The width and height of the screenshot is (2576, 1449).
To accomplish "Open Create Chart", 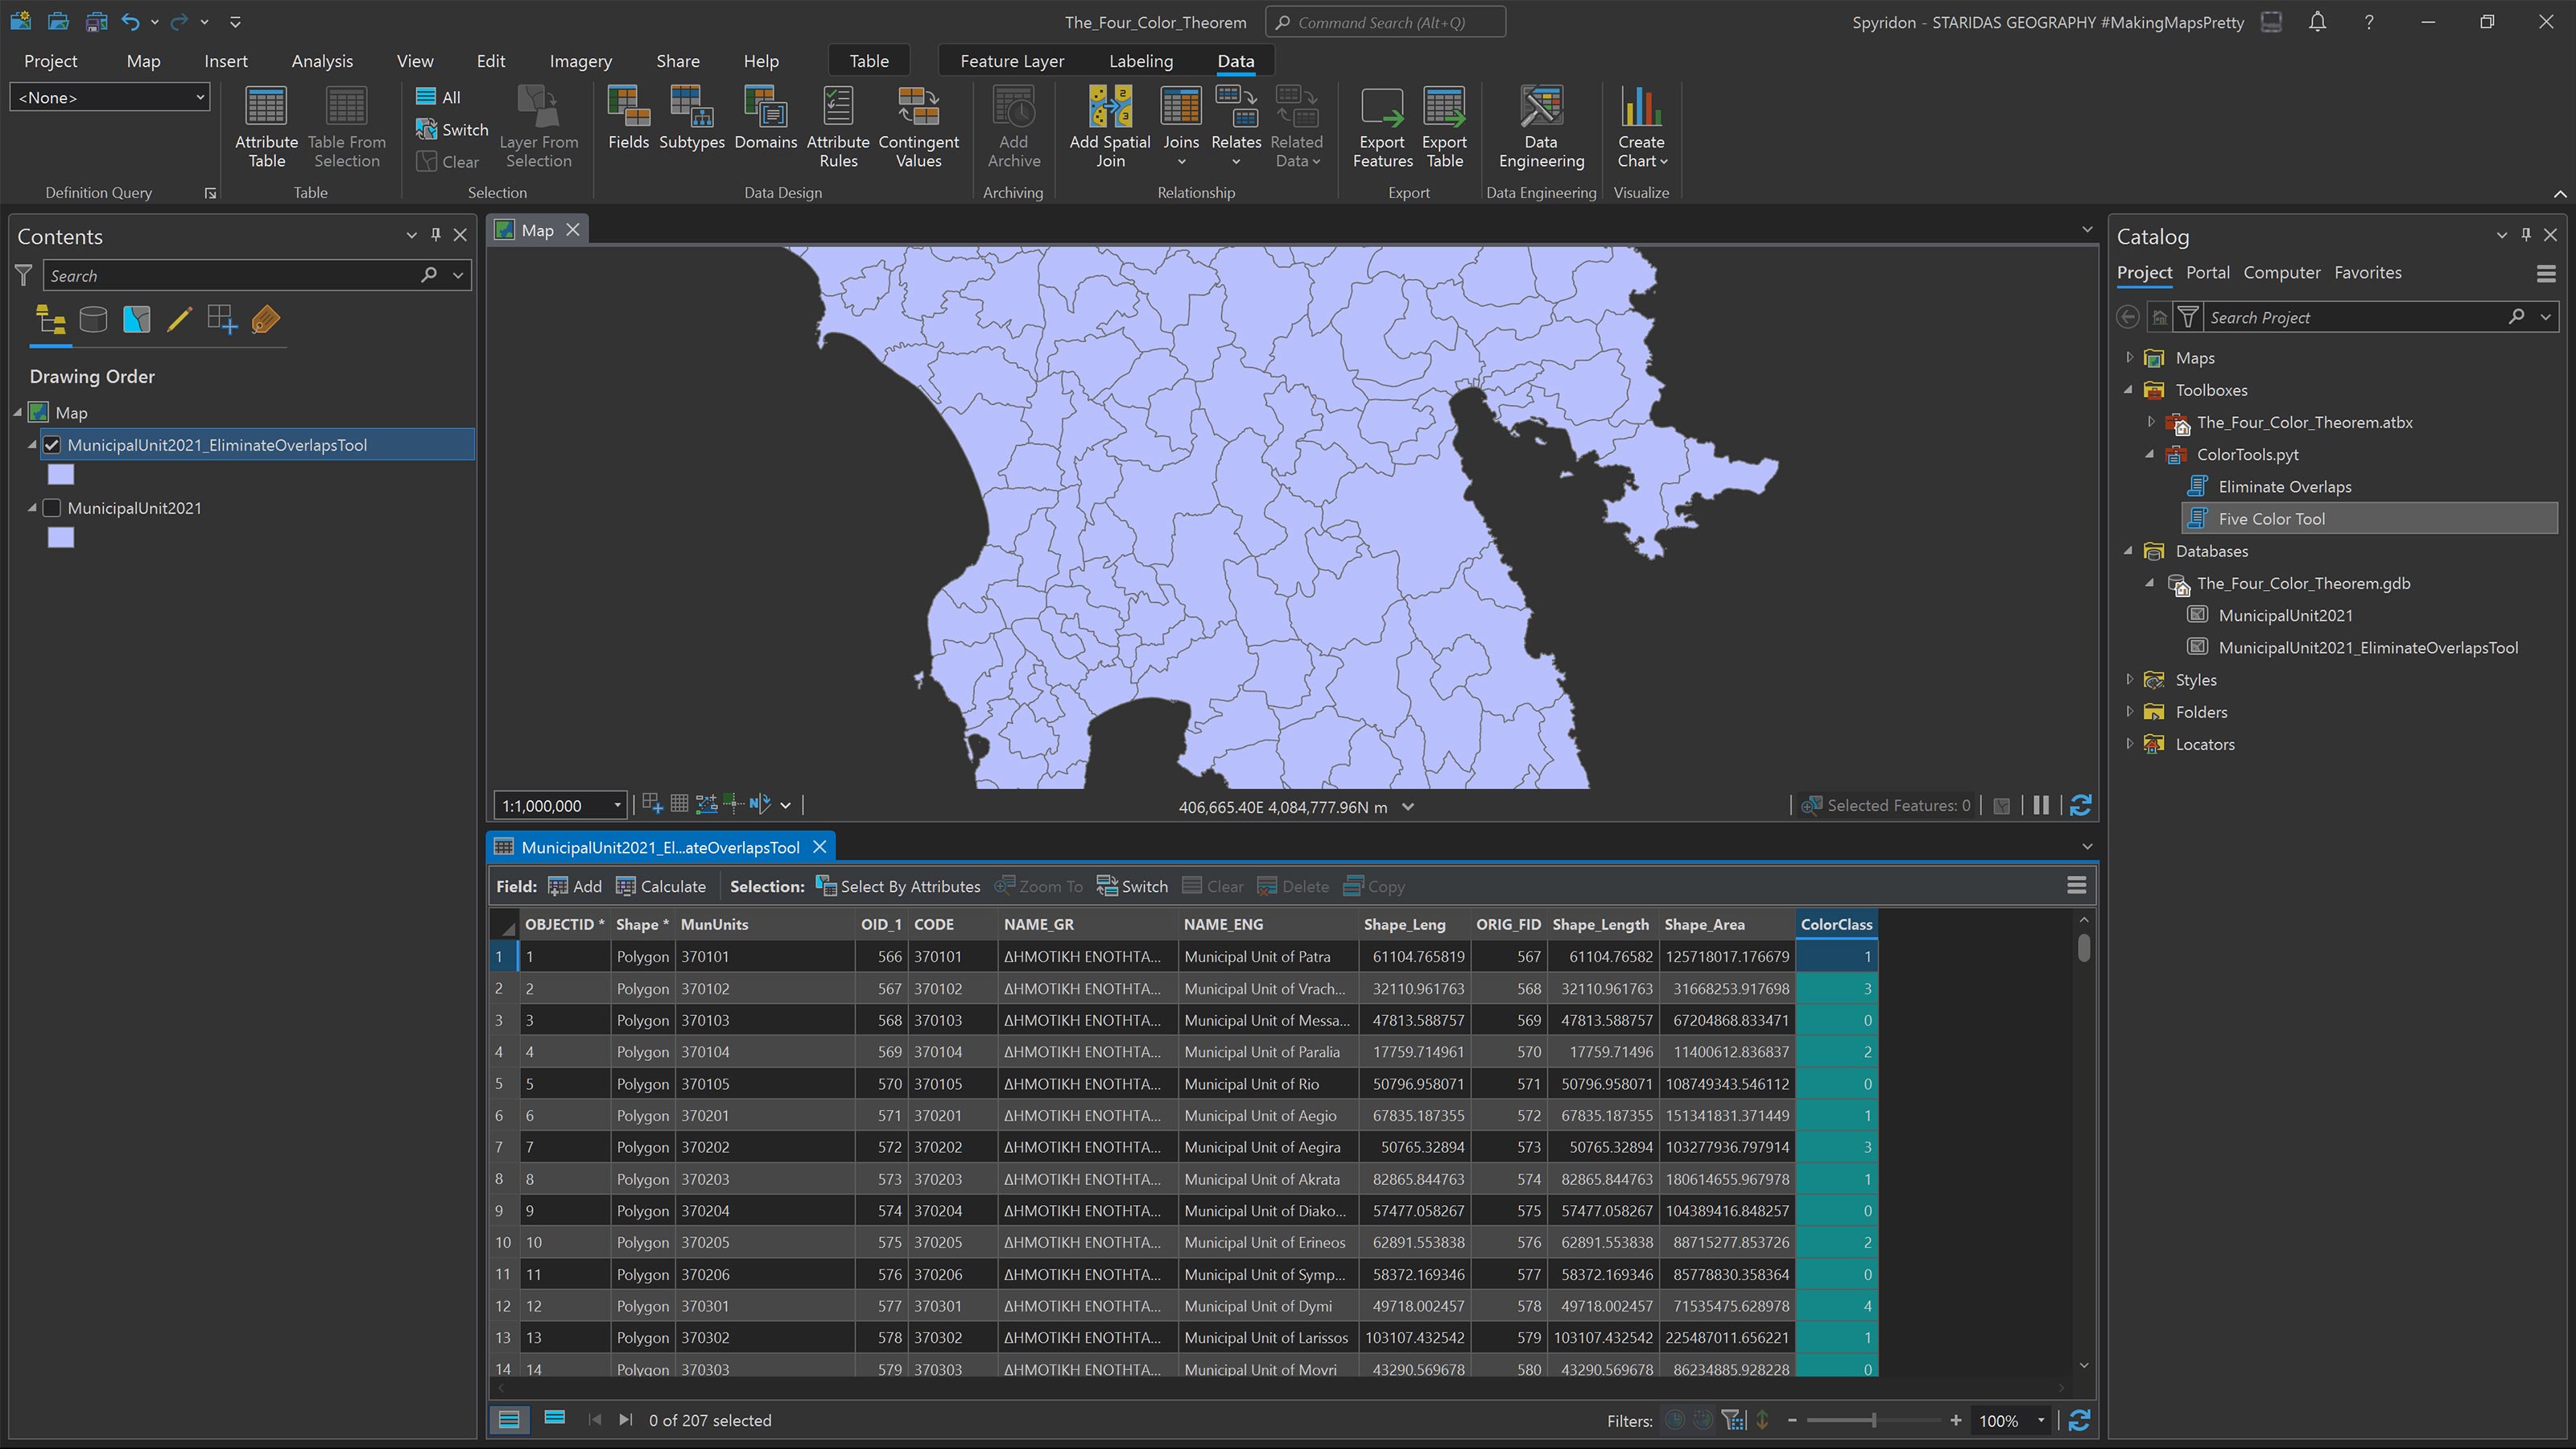I will 1641,127.
